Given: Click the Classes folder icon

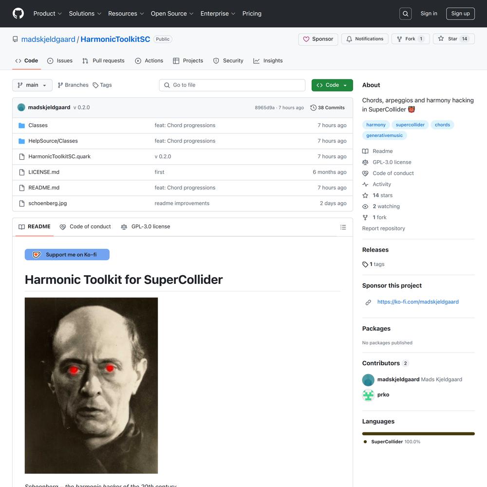Looking at the screenshot, I should click(21, 126).
